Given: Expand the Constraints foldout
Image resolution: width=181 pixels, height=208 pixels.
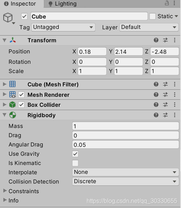Looking at the screenshot, I should pos(5,191).
